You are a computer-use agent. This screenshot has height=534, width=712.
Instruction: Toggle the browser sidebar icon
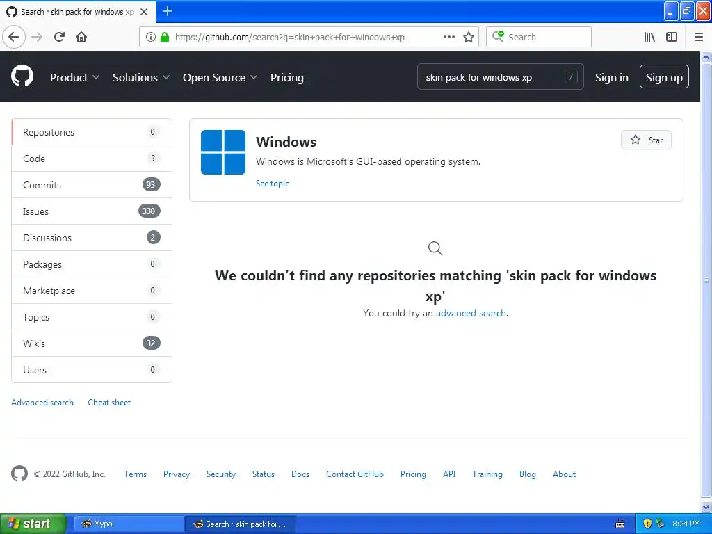[672, 37]
